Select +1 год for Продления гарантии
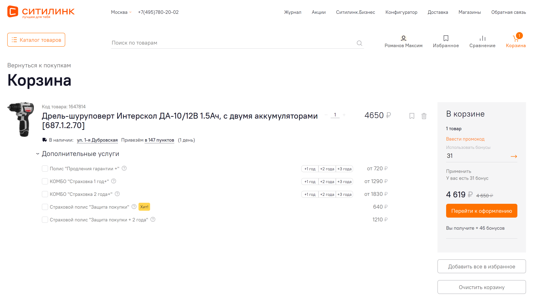 [310, 169]
